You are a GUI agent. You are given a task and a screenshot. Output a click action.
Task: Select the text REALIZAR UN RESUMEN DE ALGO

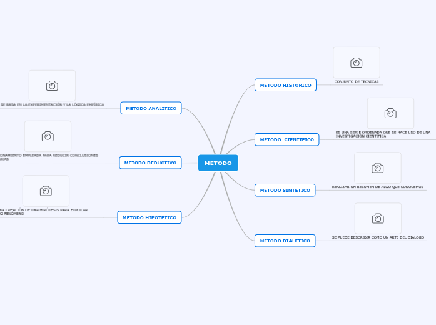(x=377, y=187)
